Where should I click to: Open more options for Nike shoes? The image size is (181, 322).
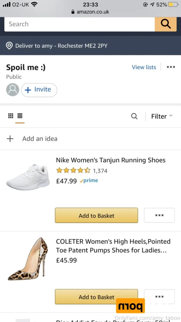[x=159, y=215]
